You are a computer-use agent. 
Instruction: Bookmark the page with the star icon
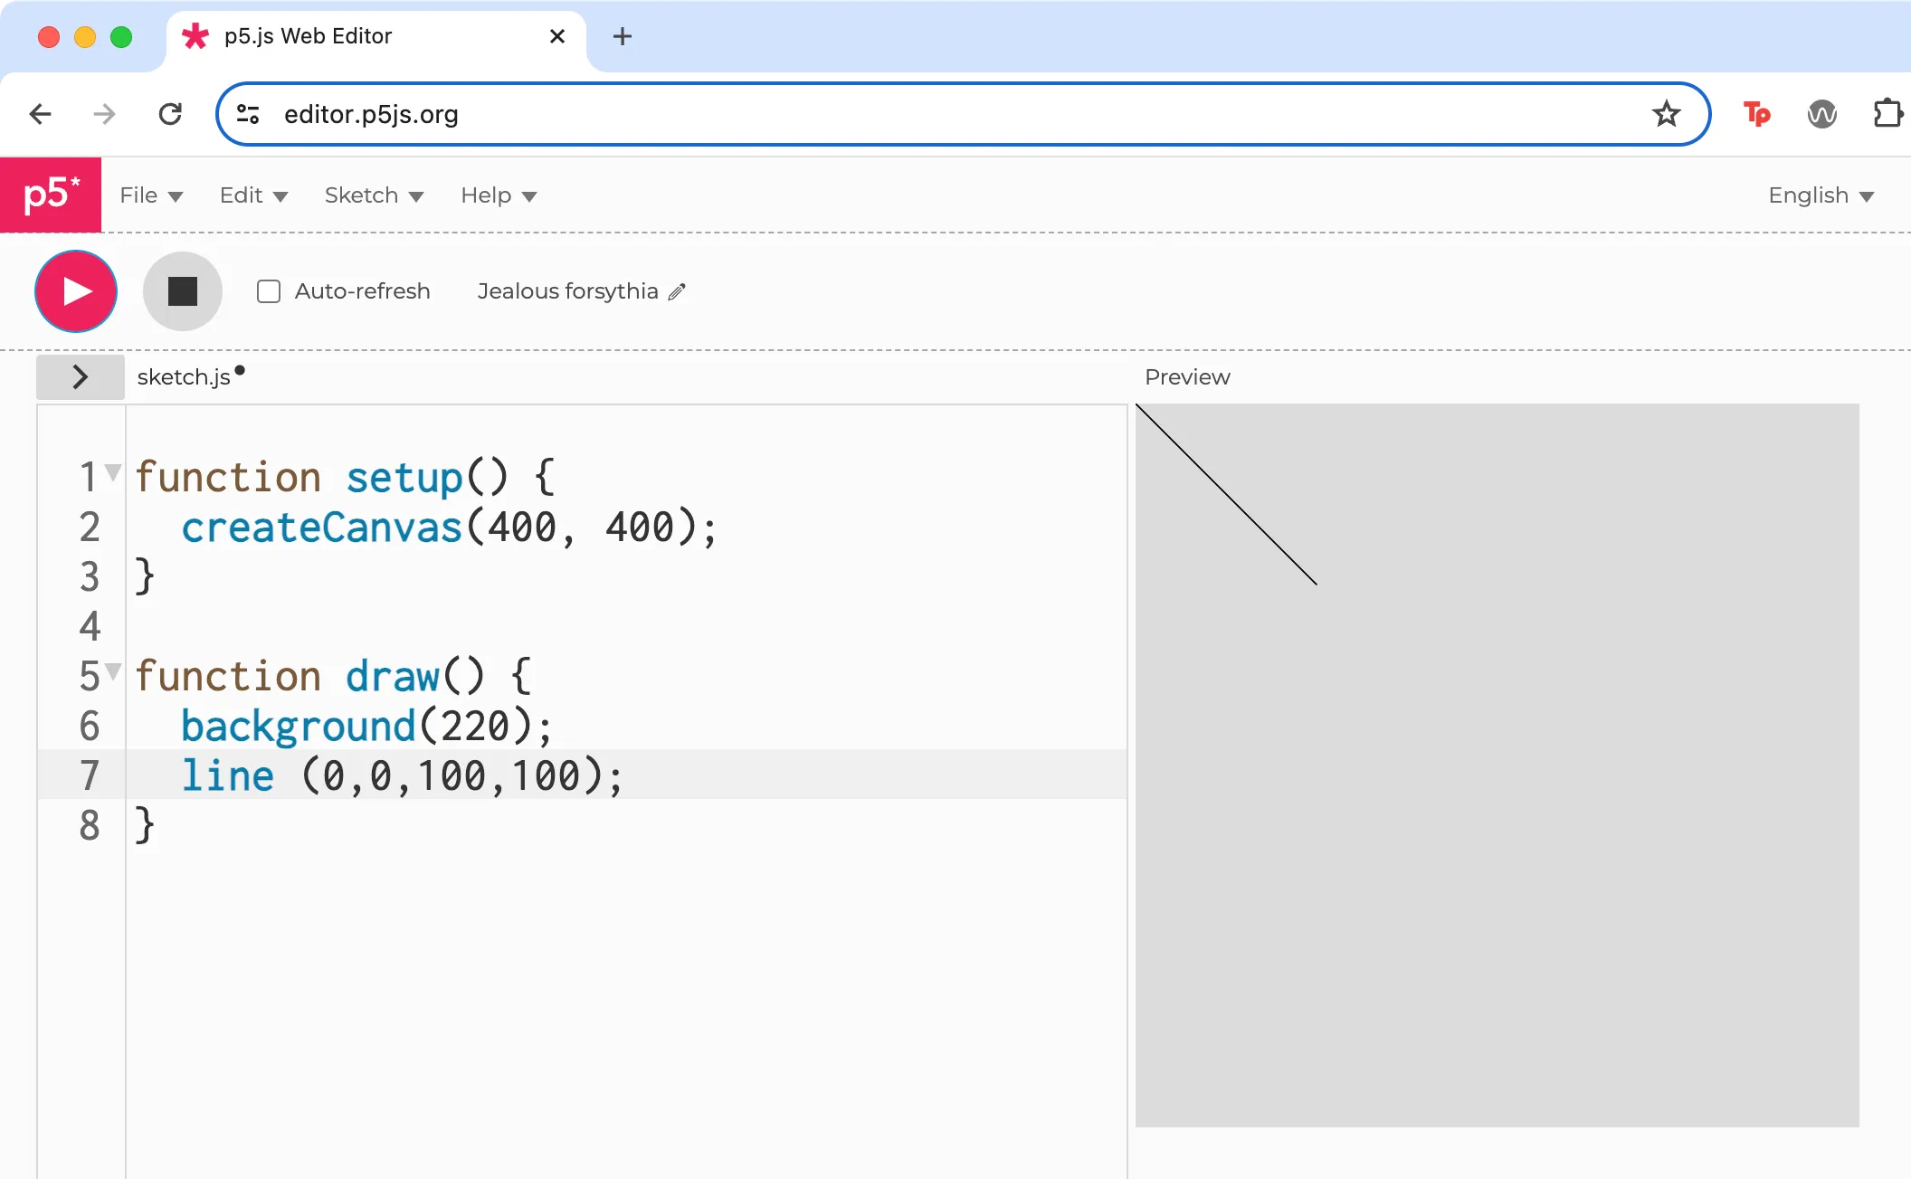(1665, 113)
